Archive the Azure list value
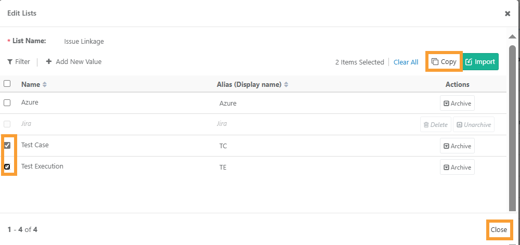This screenshot has width=520, height=245. tap(457, 104)
